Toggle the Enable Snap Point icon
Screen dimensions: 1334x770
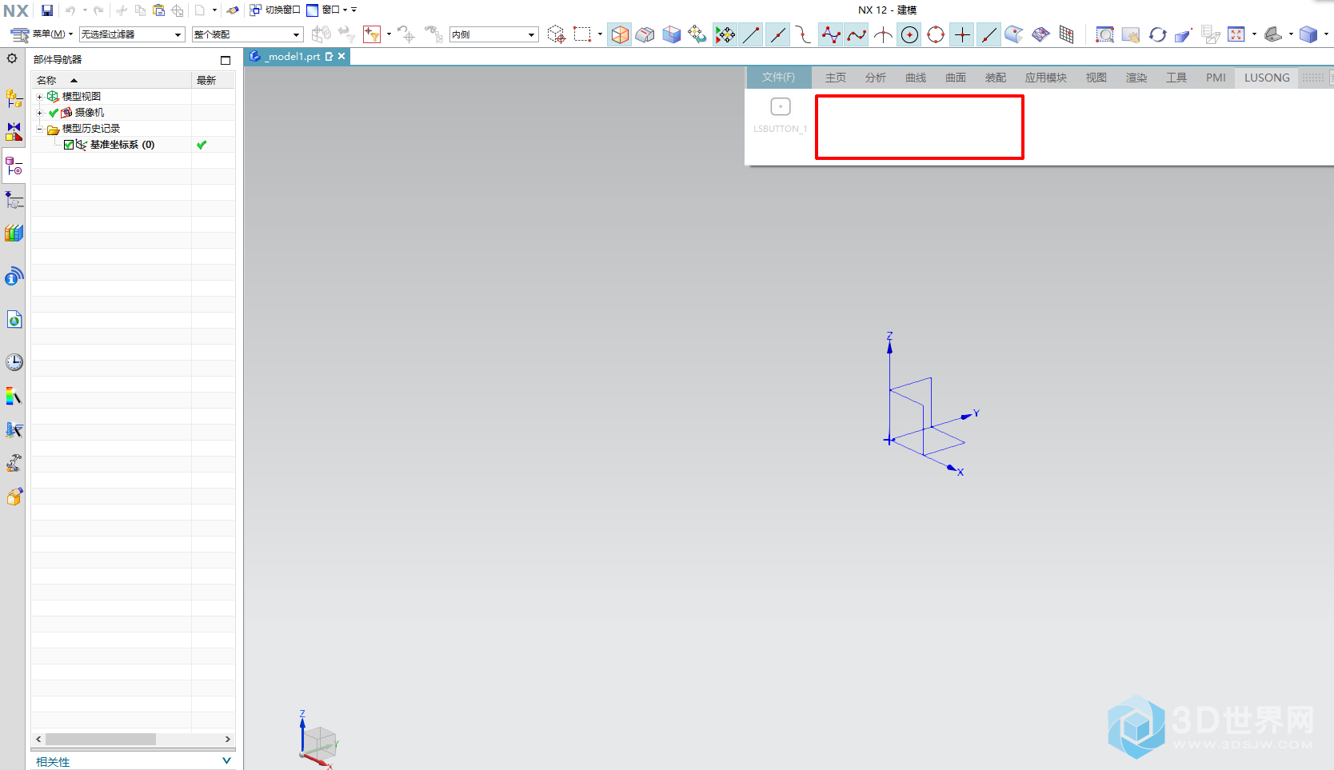tap(725, 34)
